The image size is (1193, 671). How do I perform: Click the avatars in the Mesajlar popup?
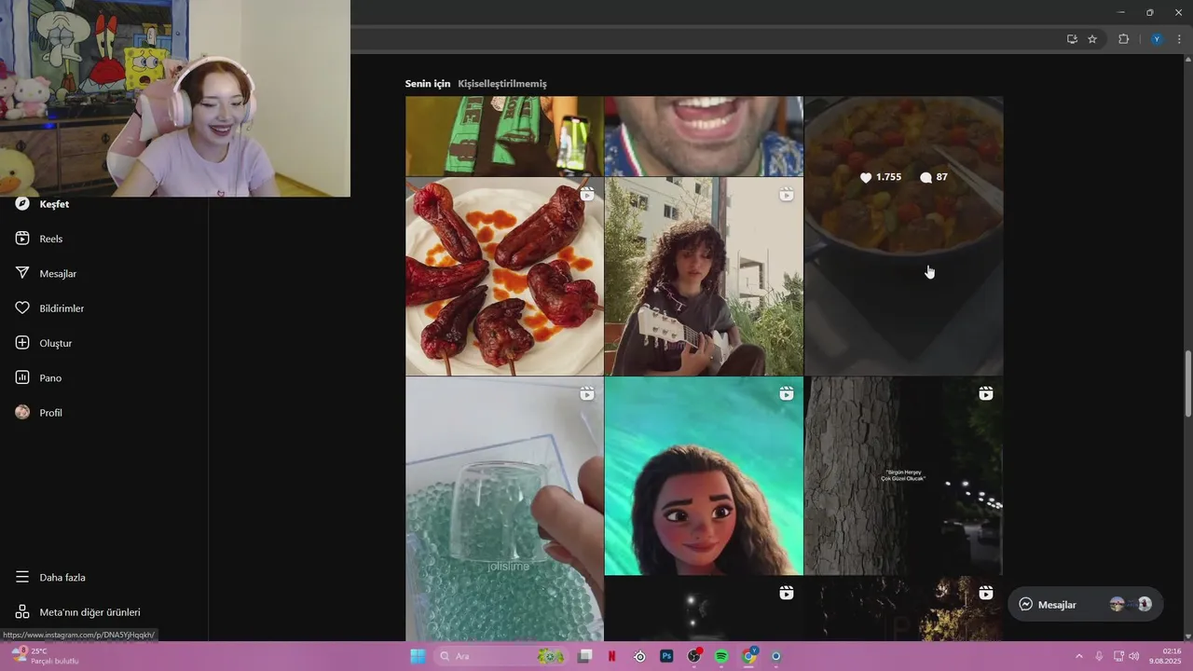click(1131, 605)
